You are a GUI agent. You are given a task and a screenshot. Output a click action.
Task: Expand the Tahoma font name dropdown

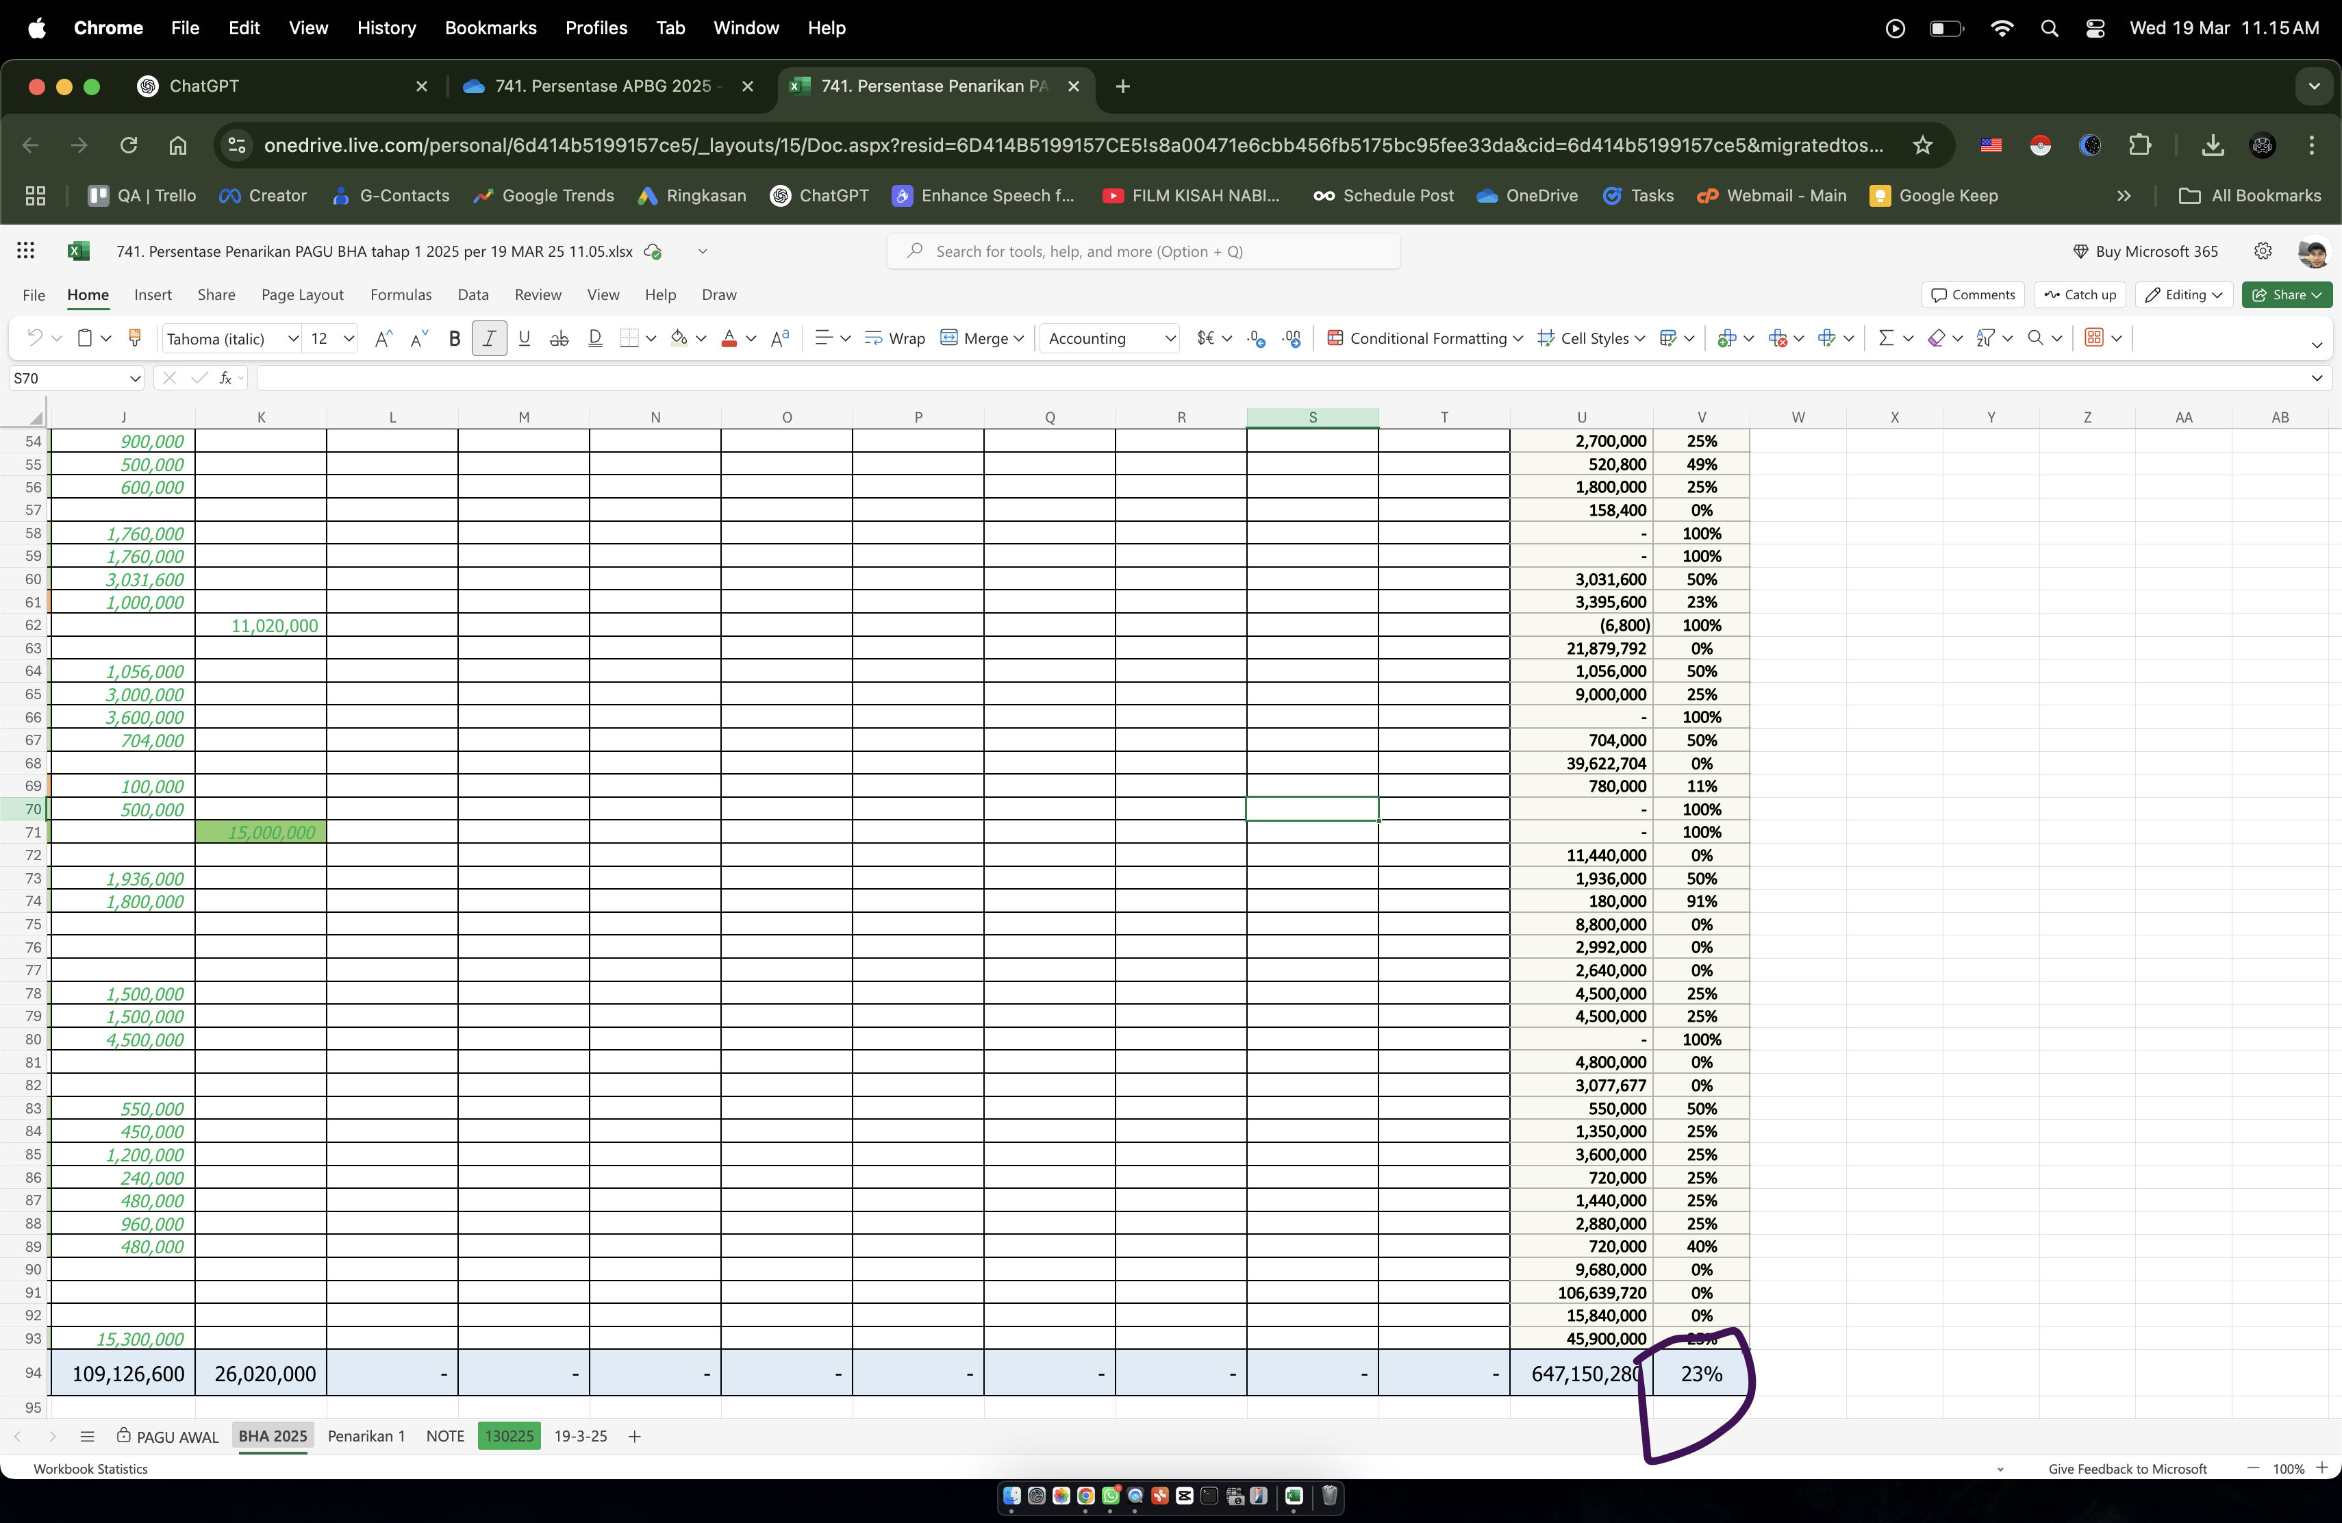click(x=292, y=338)
